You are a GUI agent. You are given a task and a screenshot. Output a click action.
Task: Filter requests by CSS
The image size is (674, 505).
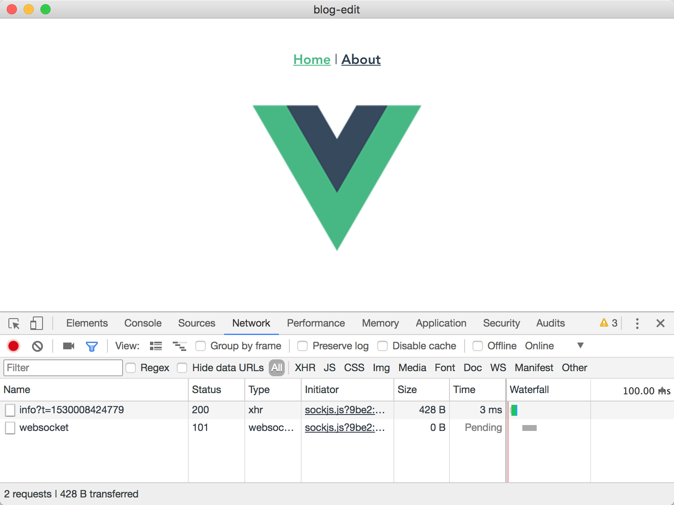point(354,368)
